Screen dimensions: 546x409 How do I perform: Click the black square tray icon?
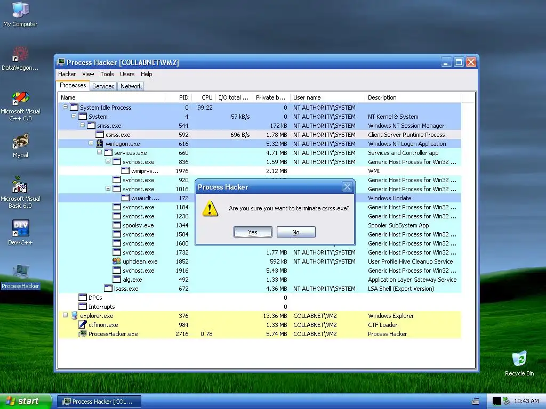(x=496, y=402)
